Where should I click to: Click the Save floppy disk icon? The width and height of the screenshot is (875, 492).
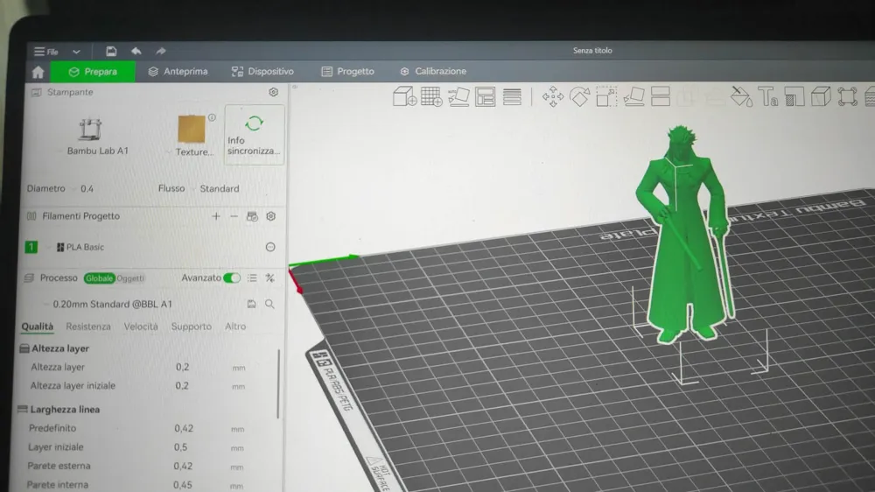click(x=111, y=52)
